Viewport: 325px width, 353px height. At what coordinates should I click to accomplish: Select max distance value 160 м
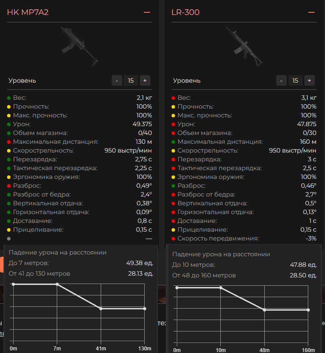(x=308, y=142)
